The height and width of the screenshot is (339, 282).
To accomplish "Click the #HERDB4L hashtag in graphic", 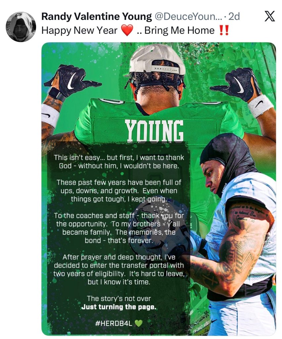I will pos(114,323).
